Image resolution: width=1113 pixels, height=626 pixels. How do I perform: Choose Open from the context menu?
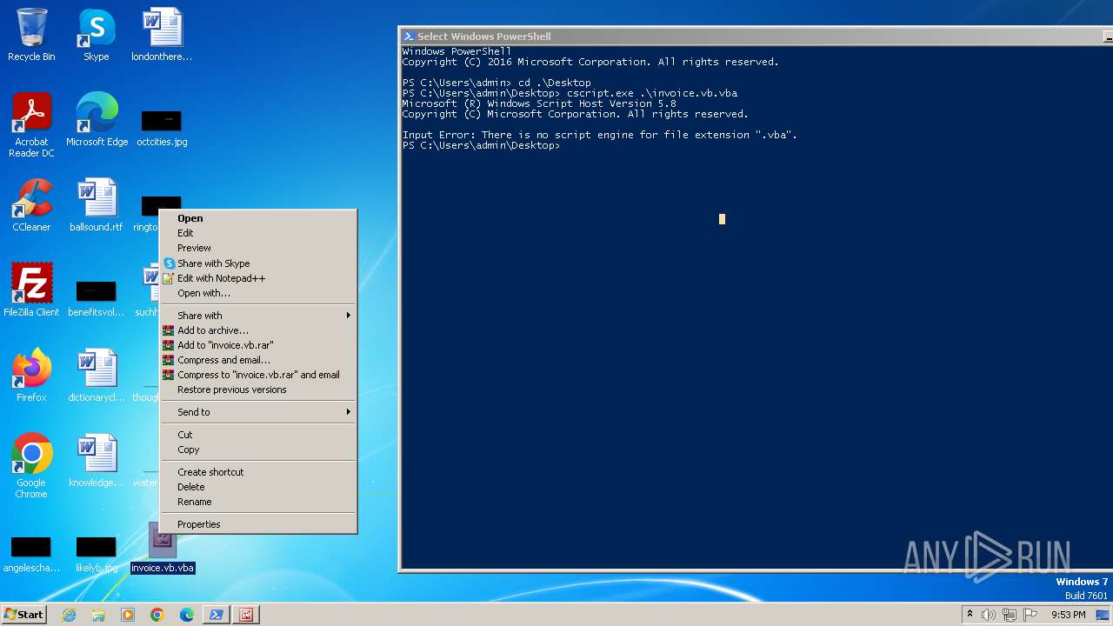[x=258, y=218]
